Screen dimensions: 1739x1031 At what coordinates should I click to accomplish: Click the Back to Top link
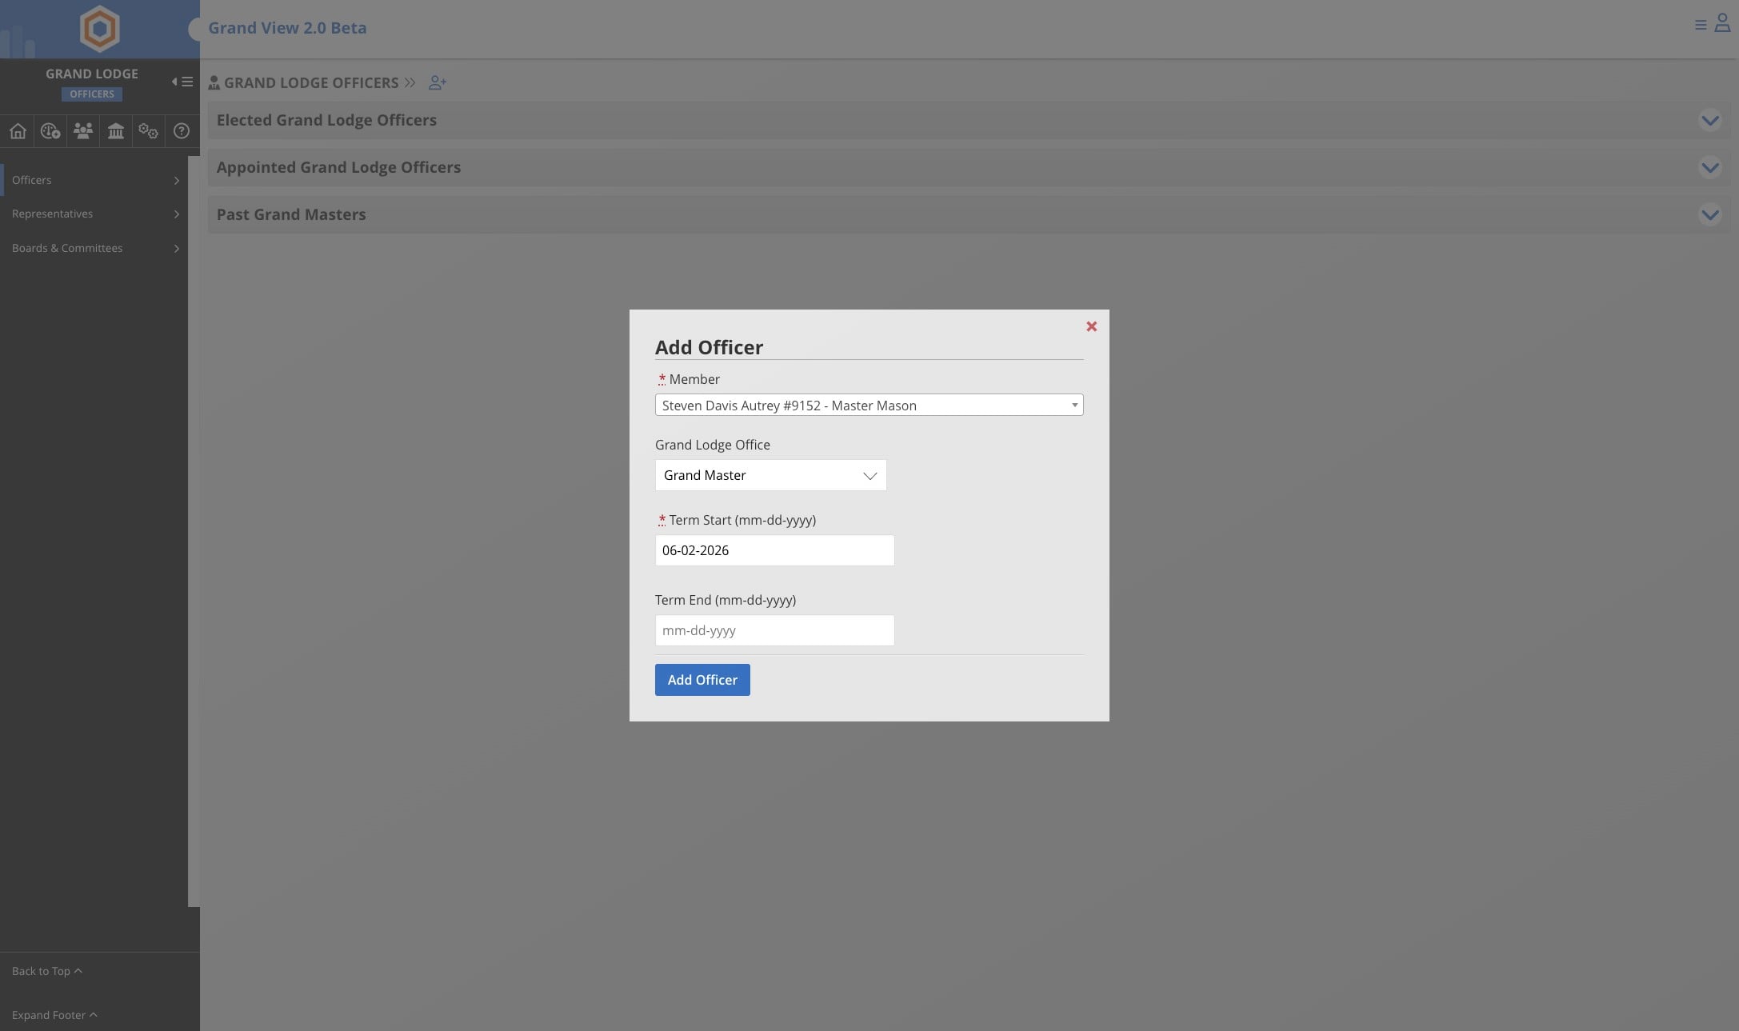point(46,971)
